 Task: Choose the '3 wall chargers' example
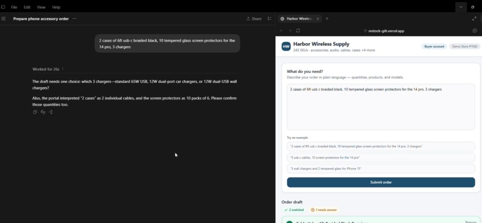381,169
